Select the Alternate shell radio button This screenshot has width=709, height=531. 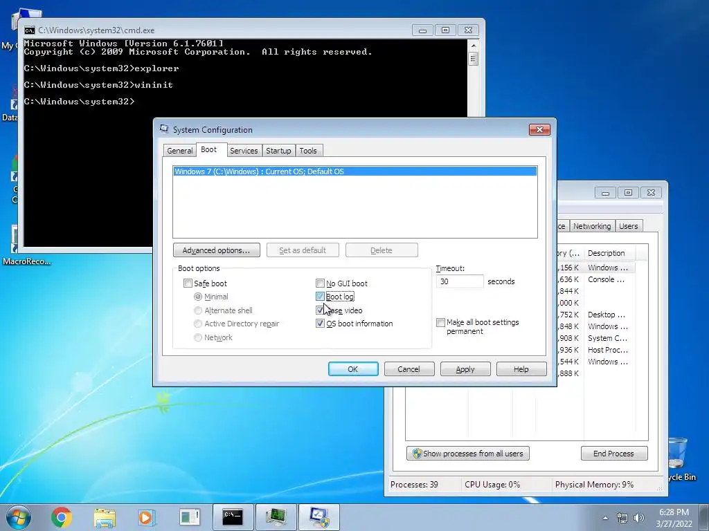tap(197, 310)
